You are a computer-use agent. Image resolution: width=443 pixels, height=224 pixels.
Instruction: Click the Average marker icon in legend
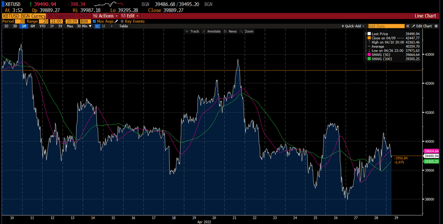[369, 47]
